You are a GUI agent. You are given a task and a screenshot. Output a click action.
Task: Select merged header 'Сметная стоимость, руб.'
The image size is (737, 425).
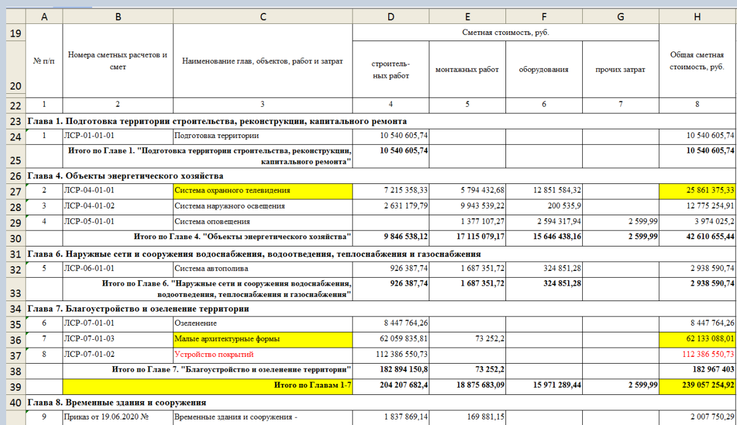(x=505, y=33)
